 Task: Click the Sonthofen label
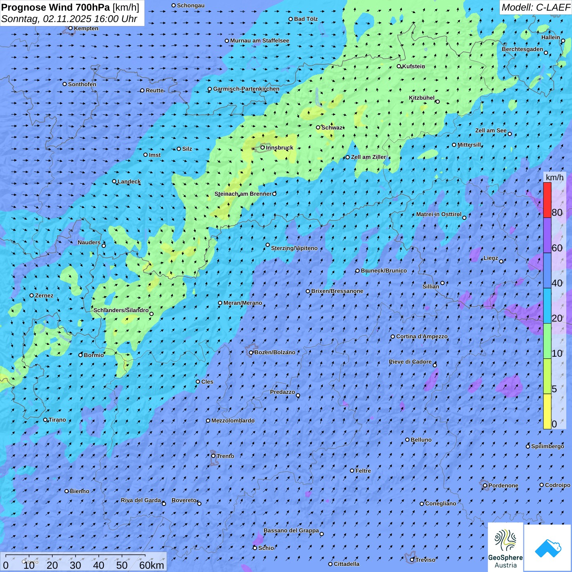point(82,84)
